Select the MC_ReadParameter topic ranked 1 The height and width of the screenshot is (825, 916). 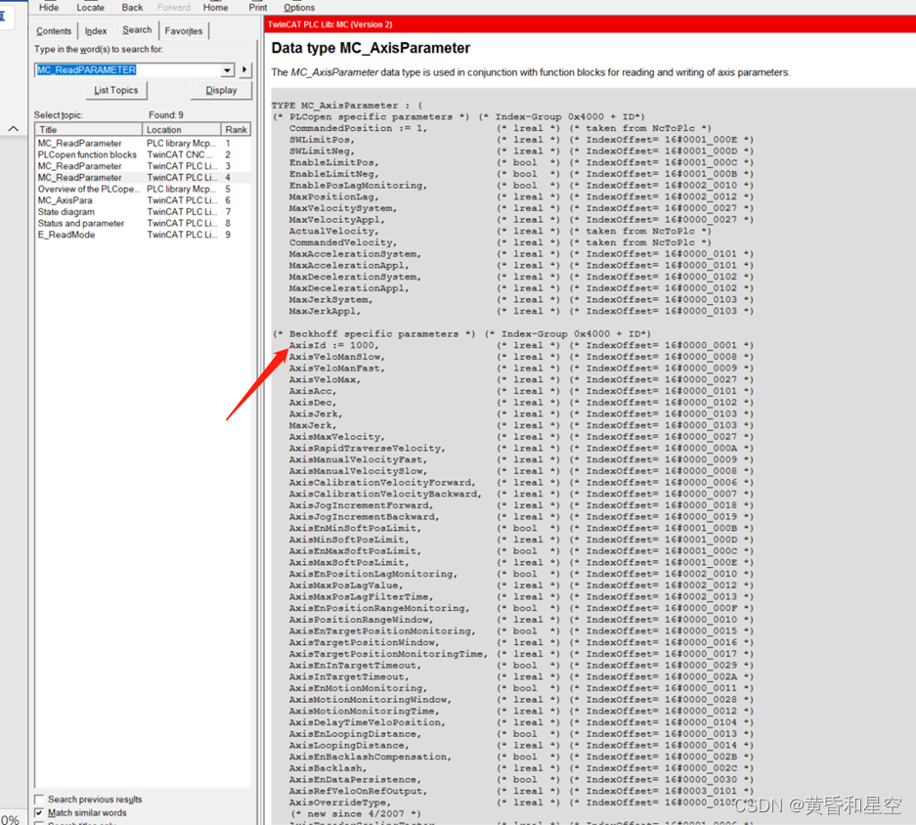coord(143,143)
